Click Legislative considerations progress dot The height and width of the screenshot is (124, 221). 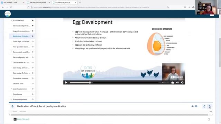click(33, 31)
